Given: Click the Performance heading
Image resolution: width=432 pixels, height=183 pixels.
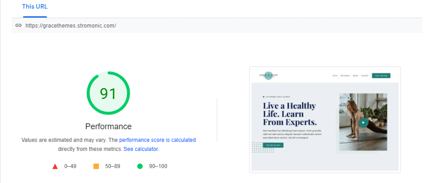Looking at the screenshot, I should [108, 127].
